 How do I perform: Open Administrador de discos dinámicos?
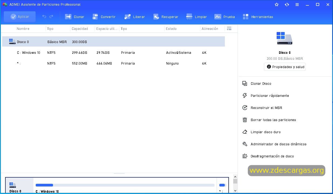coord(279,144)
